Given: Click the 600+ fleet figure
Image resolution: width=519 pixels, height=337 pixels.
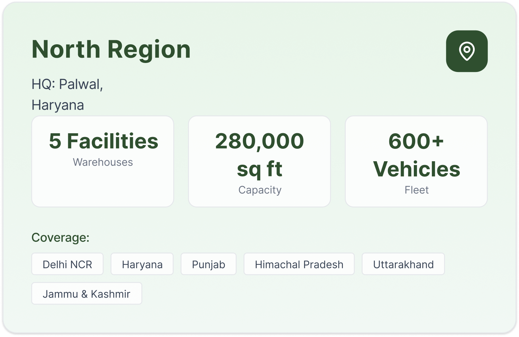Looking at the screenshot, I should [x=416, y=141].
